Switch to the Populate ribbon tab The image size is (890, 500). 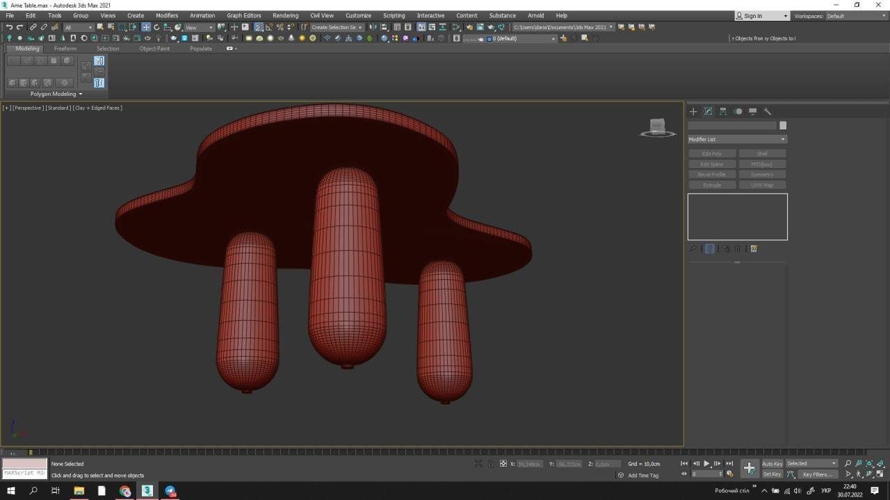[x=201, y=49]
